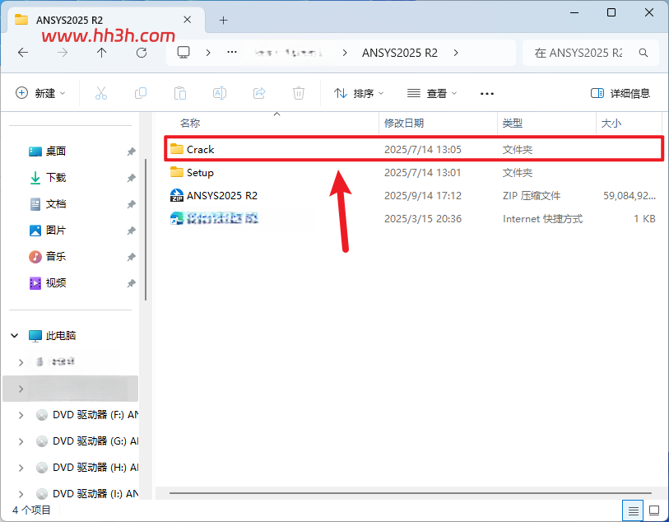Sort by 修改日期 column header
The width and height of the screenshot is (669, 522).
[403, 124]
